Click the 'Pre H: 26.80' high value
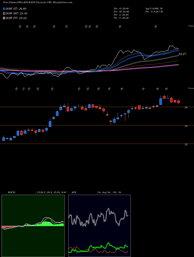Screen dimensions: 194x257 tap(121, 12)
